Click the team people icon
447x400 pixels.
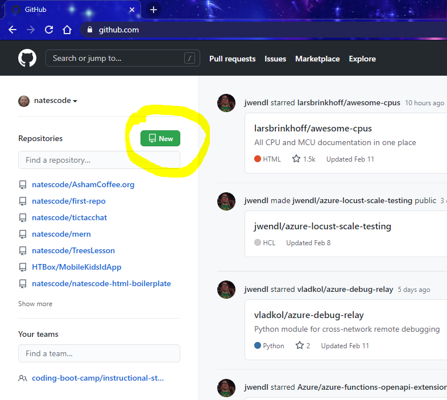click(x=23, y=378)
